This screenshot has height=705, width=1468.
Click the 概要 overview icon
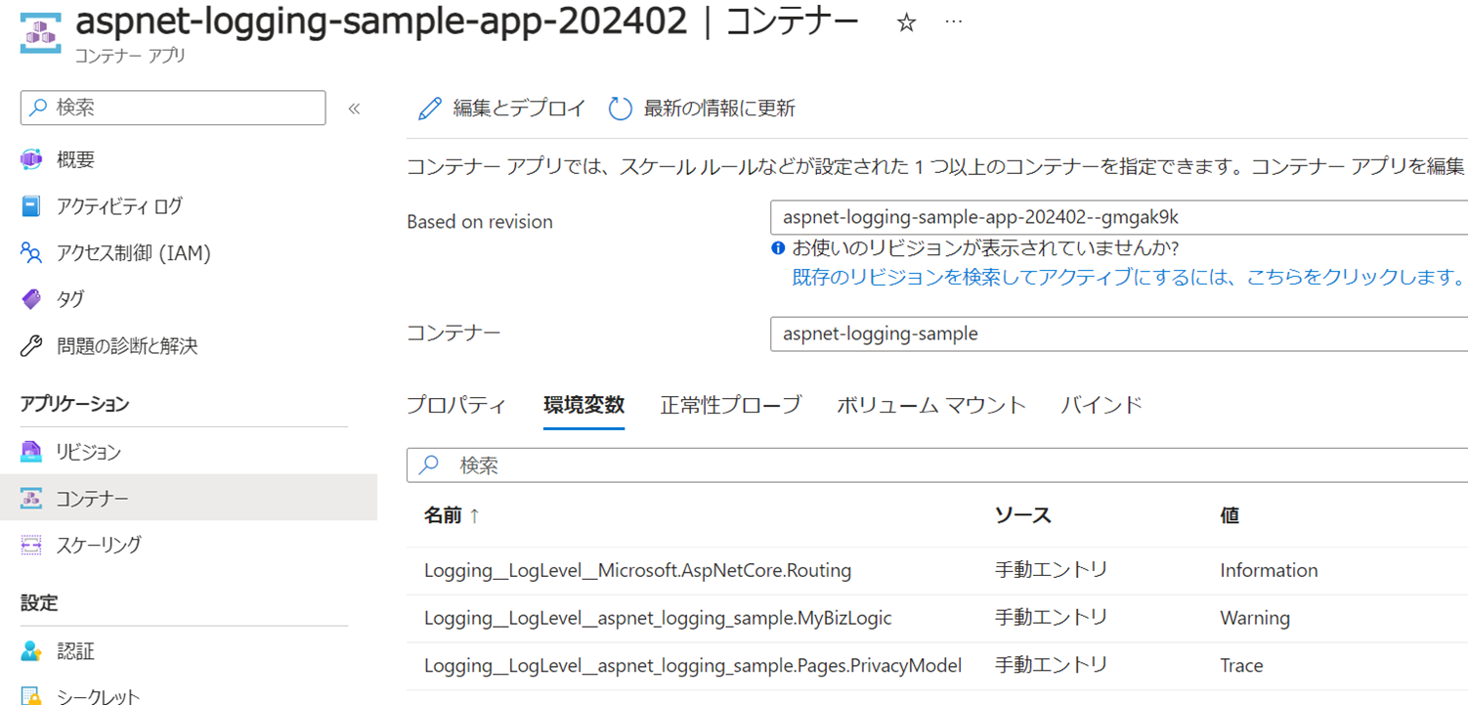31,160
